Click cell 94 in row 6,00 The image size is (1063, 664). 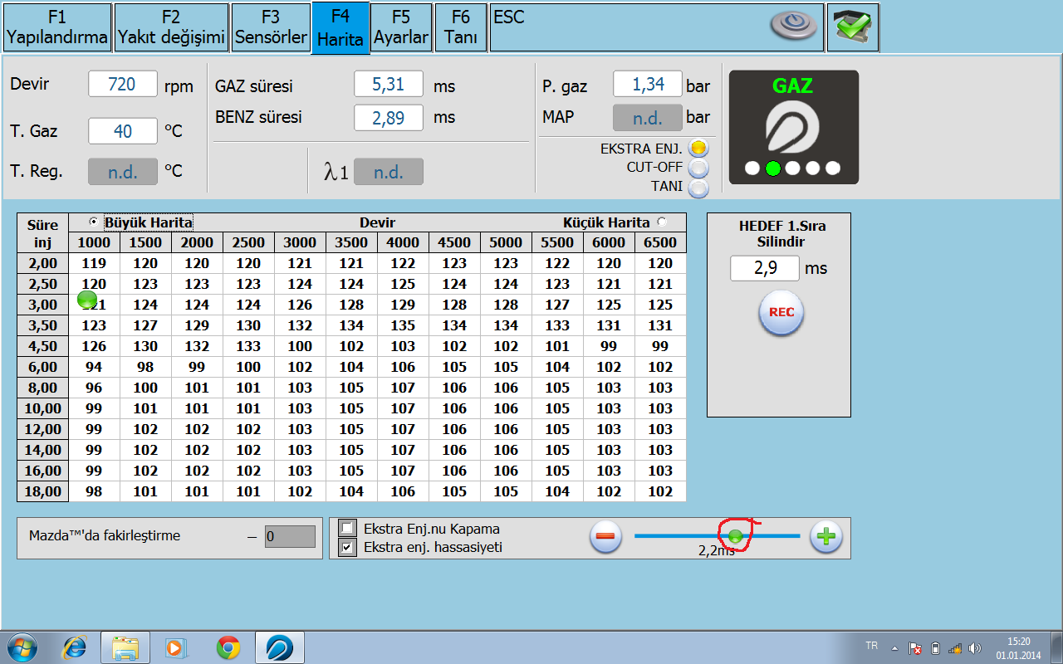pos(94,367)
